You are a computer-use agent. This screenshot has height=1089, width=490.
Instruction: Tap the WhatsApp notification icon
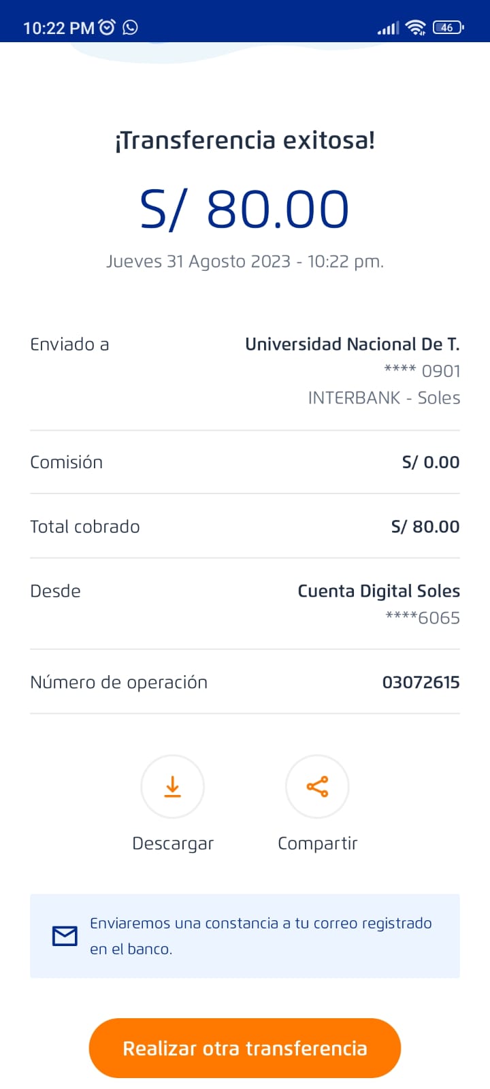130,27
